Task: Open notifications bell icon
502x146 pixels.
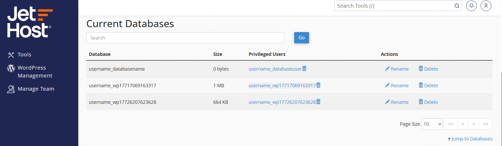Action: [x=471, y=6]
